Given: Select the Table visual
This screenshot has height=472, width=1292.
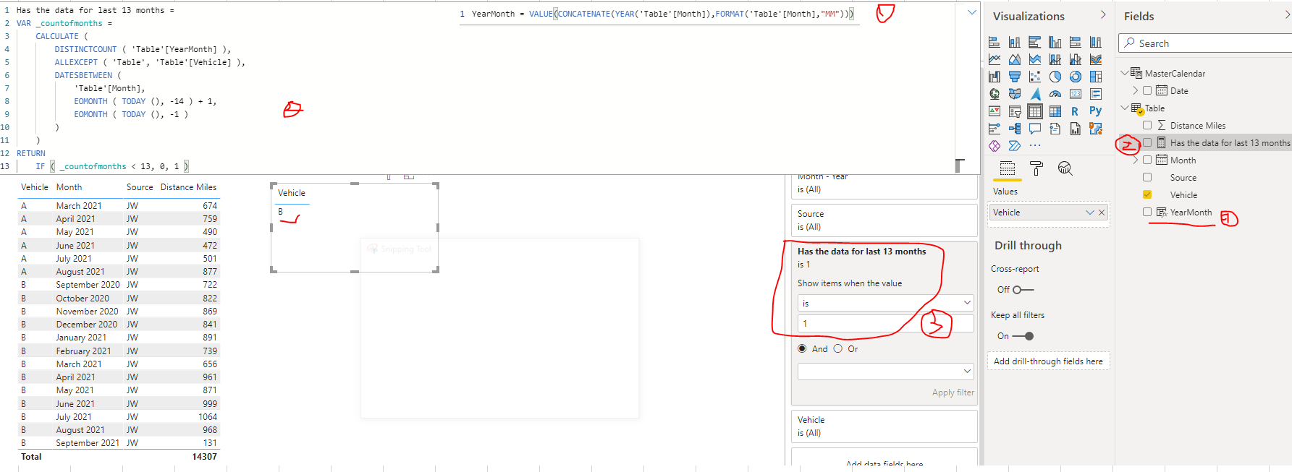Looking at the screenshot, I should tap(1035, 111).
